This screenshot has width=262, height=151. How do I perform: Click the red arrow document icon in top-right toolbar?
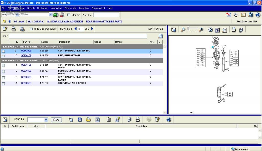pyautogui.click(x=229, y=15)
